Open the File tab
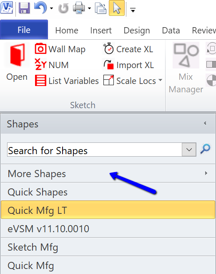 (x=24, y=30)
